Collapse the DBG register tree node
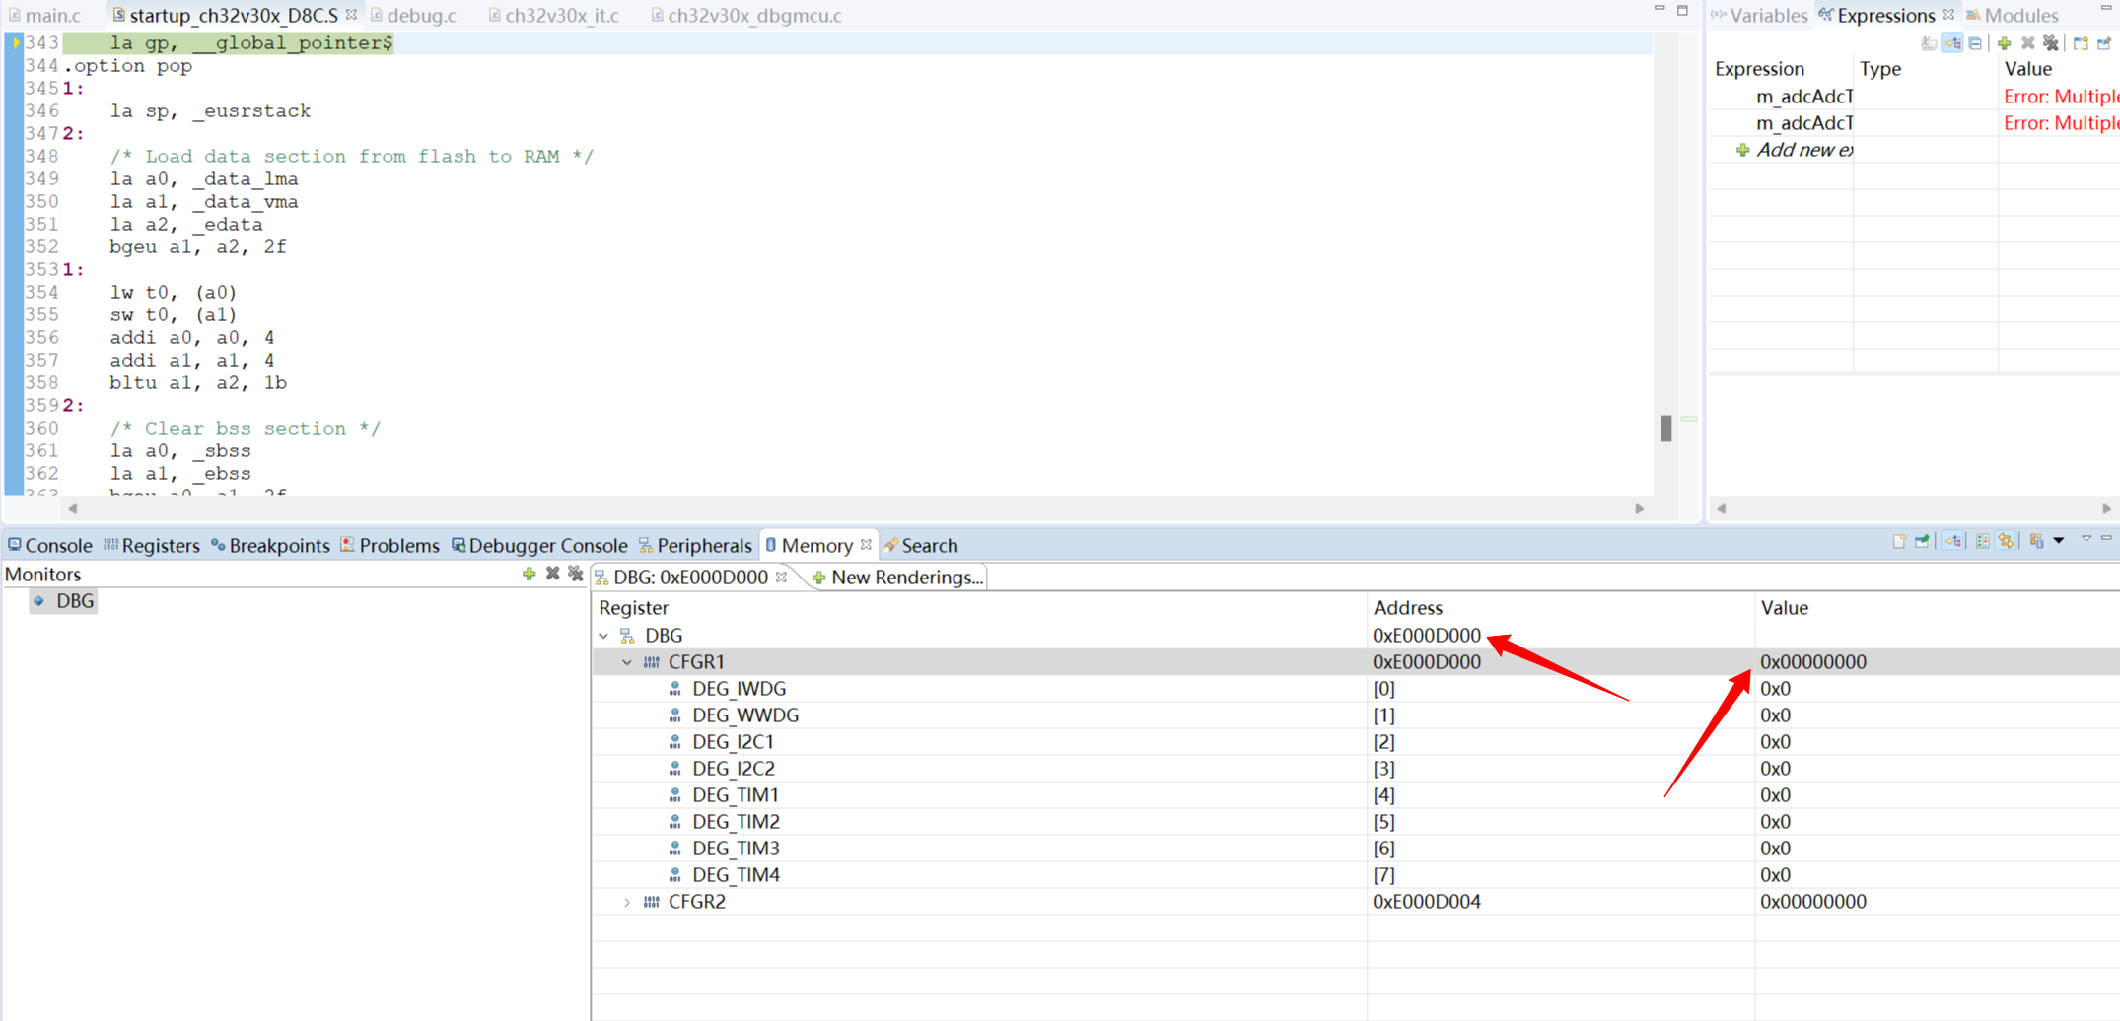Image resolution: width=2120 pixels, height=1021 pixels. pyautogui.click(x=603, y=636)
